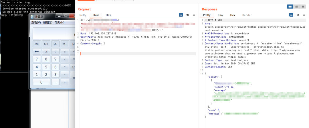Click calculator digit 4
The width and height of the screenshot is (309, 128).
click(x=37, y=67)
